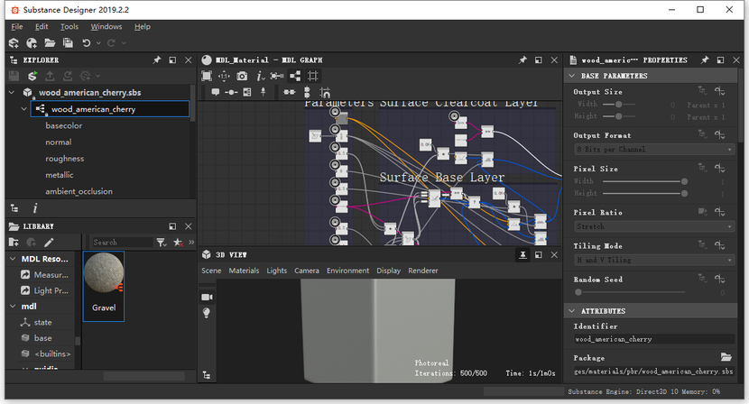Viewport: 749px width, 404px height.
Task: Collapse wood_american_cherry.sbs package tree
Action: (x=12, y=92)
